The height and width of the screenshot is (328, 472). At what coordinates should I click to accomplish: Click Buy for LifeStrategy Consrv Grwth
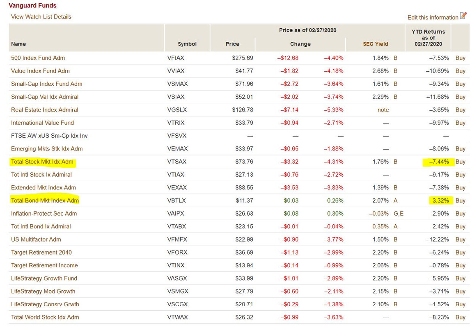click(x=460, y=304)
